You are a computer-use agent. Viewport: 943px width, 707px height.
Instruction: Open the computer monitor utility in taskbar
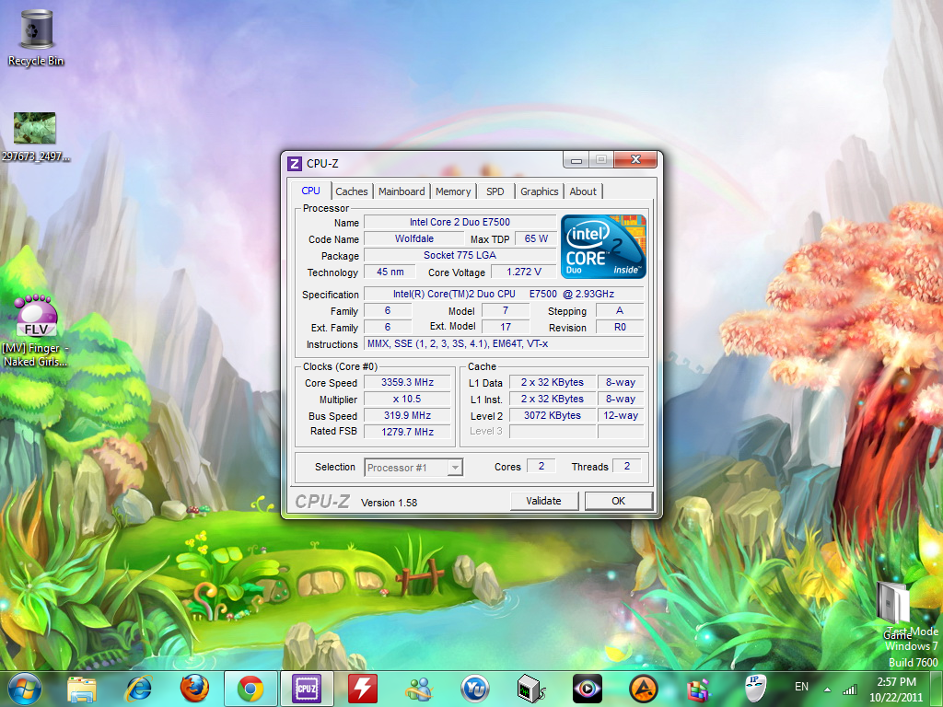pos(531,689)
